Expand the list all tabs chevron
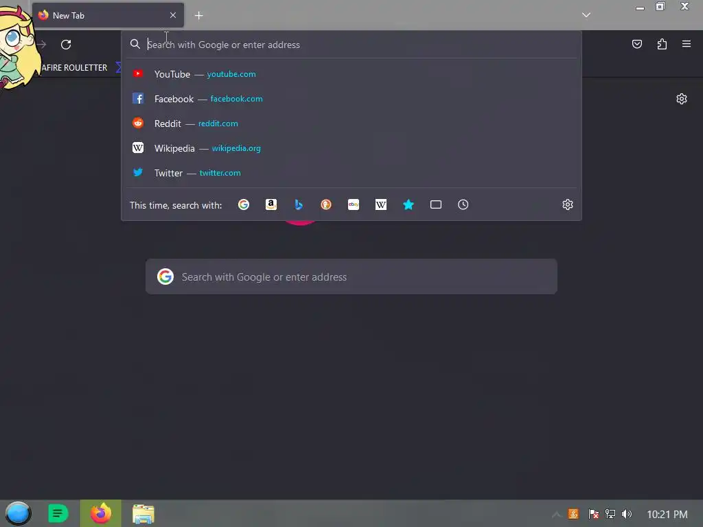 tap(586, 15)
